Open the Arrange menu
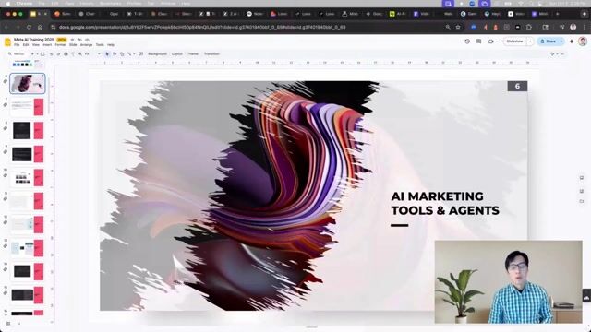The width and height of the screenshot is (591, 332). pyautogui.click(x=86, y=45)
